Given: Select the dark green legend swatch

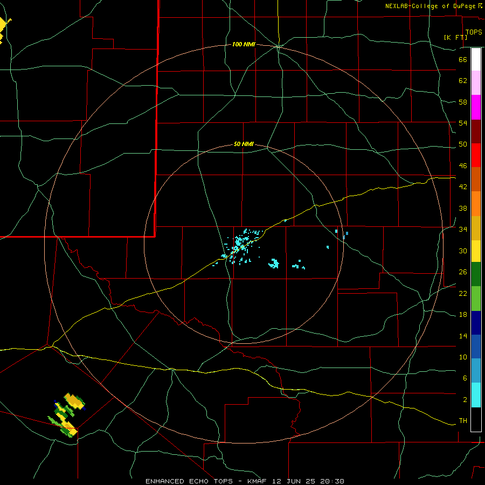Looking at the screenshot, I should pyautogui.click(x=476, y=274).
